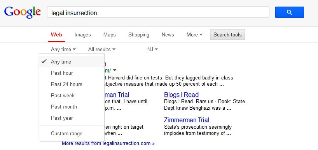Click the blue magnifying glass search button
The image size is (318, 150).
click(x=289, y=12)
